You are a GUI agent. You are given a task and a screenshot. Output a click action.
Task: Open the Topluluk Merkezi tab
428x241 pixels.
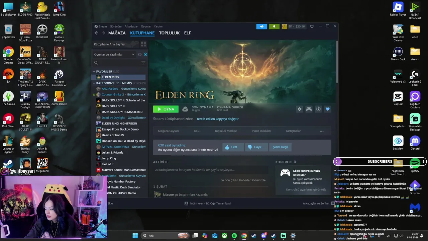(x=226, y=131)
